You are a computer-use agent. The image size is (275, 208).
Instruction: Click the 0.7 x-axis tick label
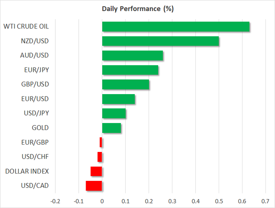pos(265,201)
